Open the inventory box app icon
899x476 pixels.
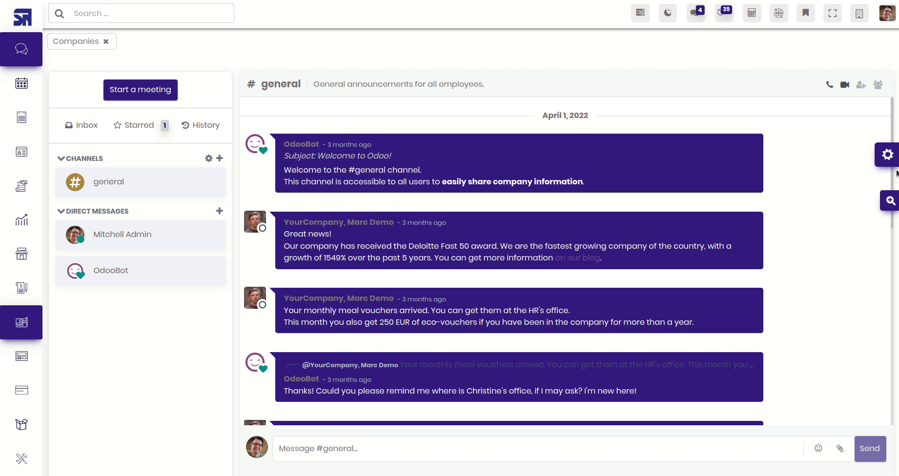[x=21, y=424]
